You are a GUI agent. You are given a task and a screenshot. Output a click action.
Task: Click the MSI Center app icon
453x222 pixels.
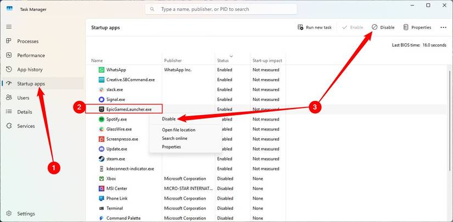(102, 188)
